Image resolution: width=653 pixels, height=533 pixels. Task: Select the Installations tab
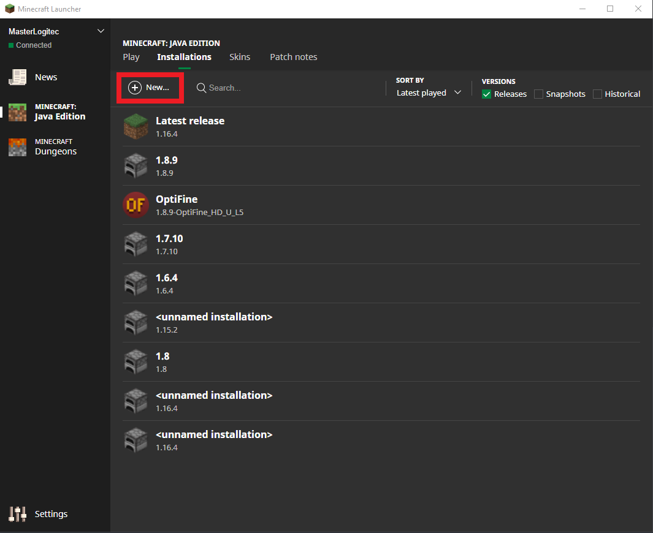[x=184, y=57]
